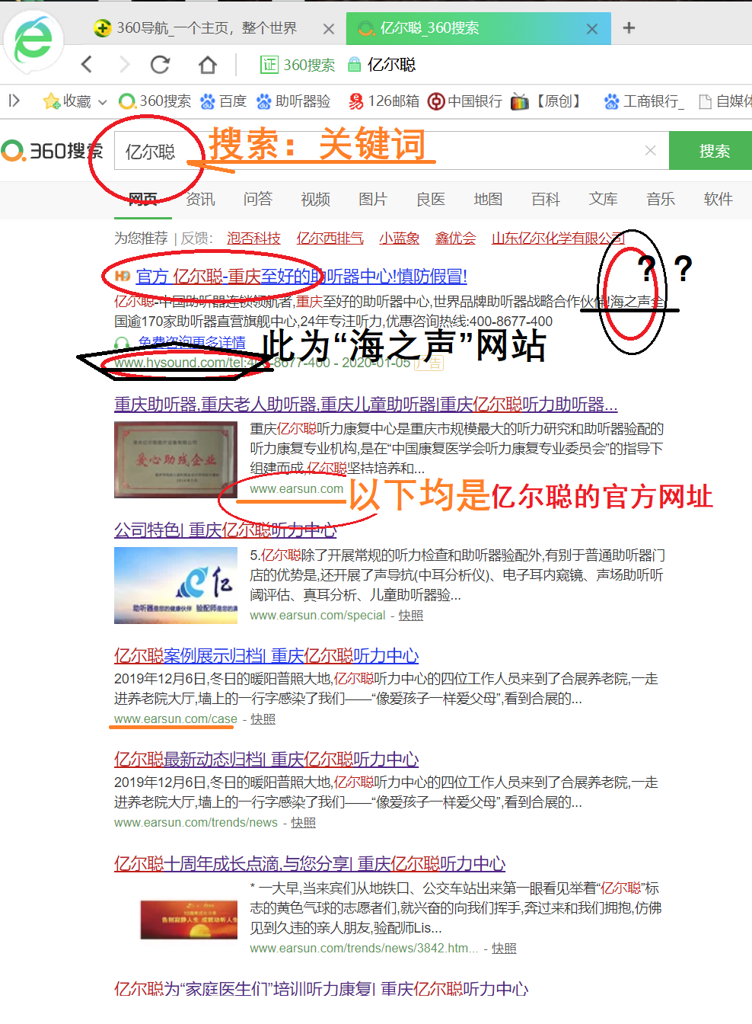Viewport: 752px width, 1024px height.
Task: Close the 亿尔聪_360搜索 tab
Action: (591, 29)
